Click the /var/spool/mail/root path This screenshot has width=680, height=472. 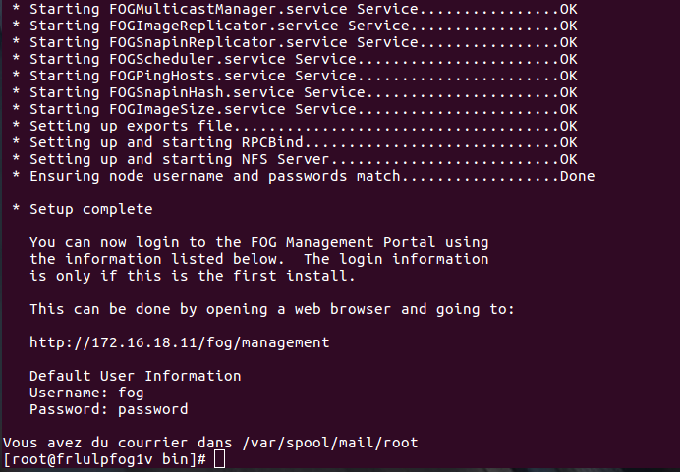coord(330,443)
